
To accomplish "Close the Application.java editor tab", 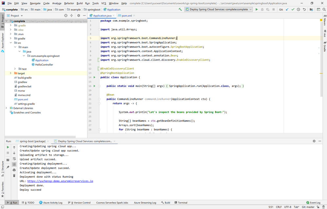I will tap(114, 16).
